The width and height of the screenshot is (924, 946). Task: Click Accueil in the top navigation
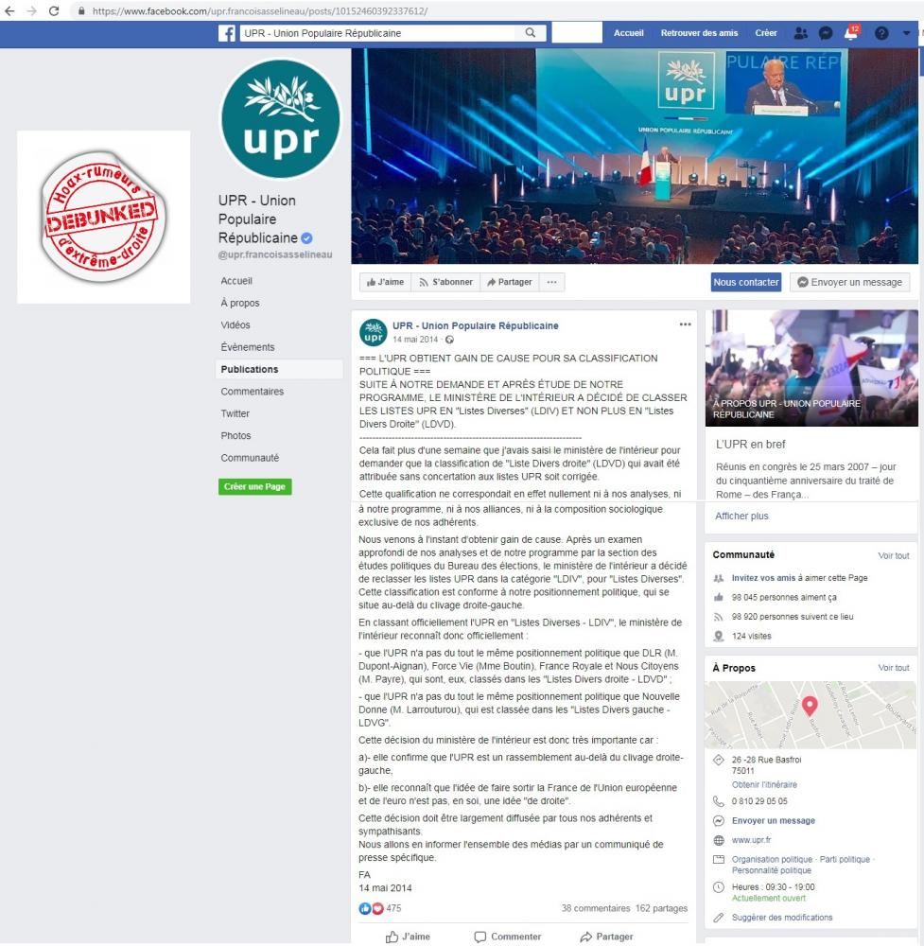pyautogui.click(x=629, y=33)
